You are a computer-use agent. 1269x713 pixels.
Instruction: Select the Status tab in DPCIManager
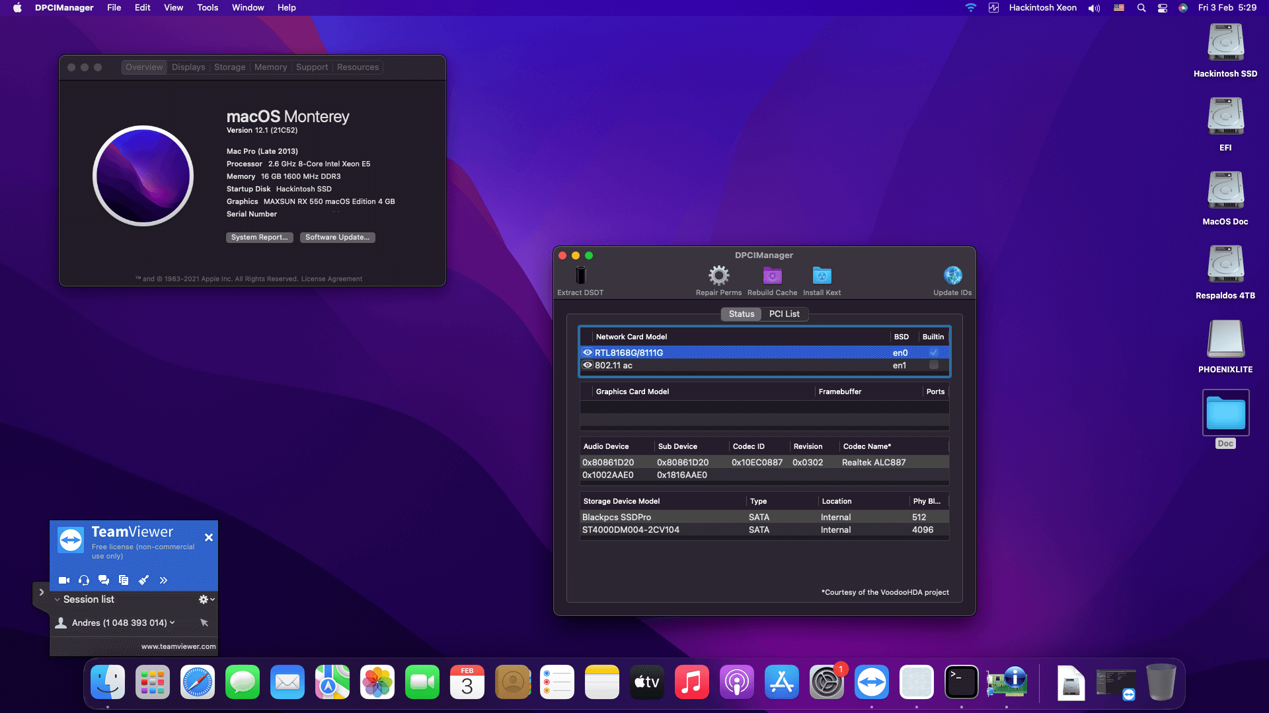pyautogui.click(x=741, y=314)
